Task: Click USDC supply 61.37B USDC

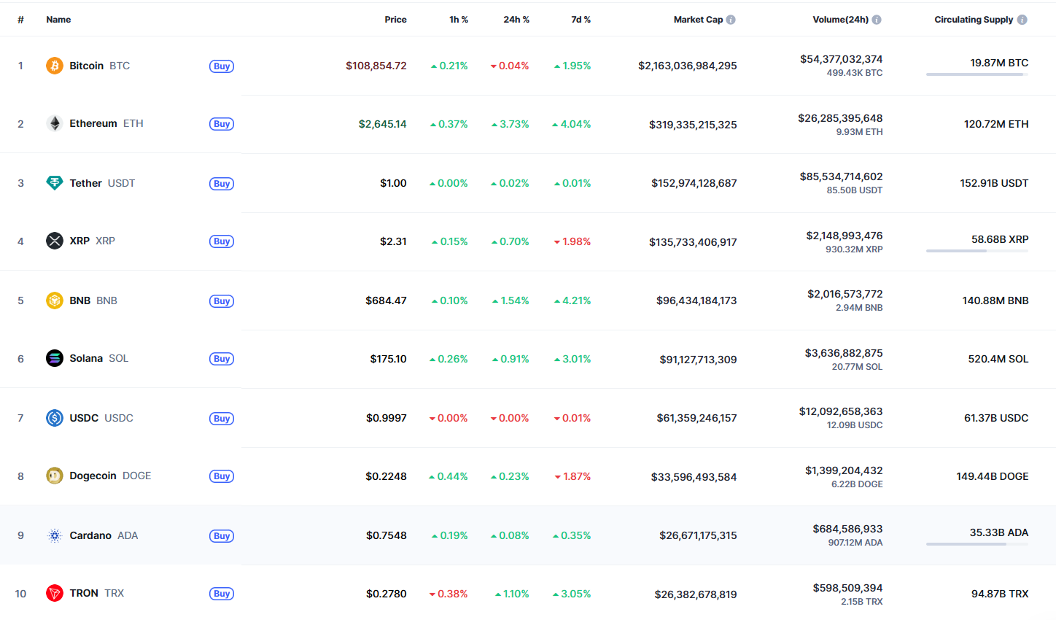Action: (x=996, y=418)
